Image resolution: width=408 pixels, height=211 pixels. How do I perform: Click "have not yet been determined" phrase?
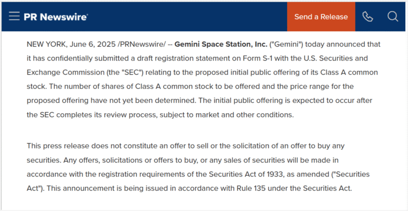(x=143, y=101)
